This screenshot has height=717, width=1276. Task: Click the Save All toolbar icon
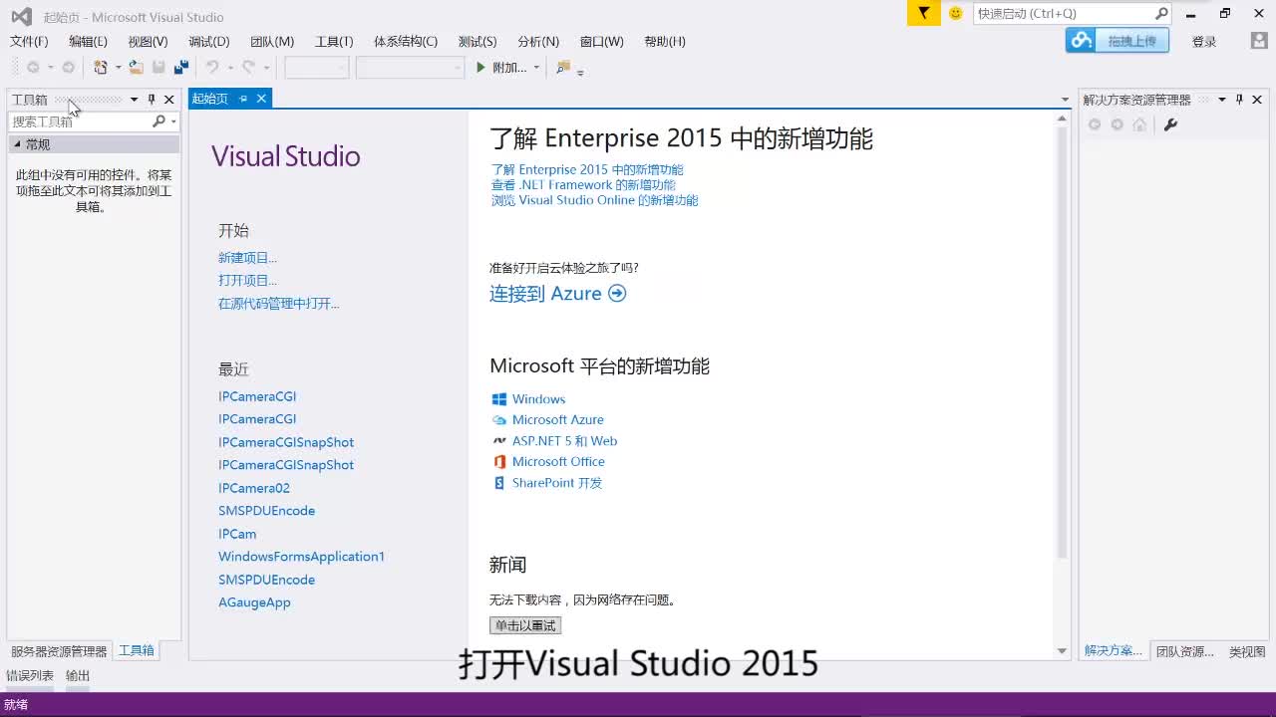181,68
